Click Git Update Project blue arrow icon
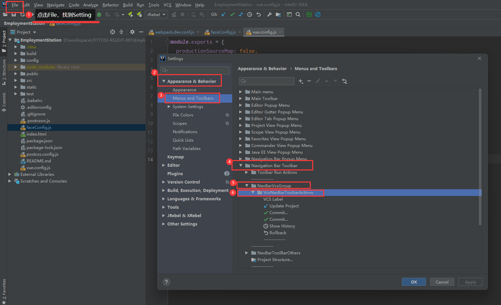501x305 pixels. click(x=223, y=14)
